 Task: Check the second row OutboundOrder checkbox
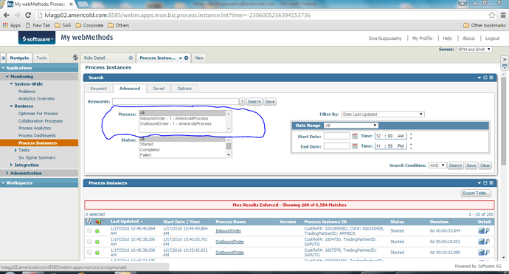pyautogui.click(x=89, y=242)
